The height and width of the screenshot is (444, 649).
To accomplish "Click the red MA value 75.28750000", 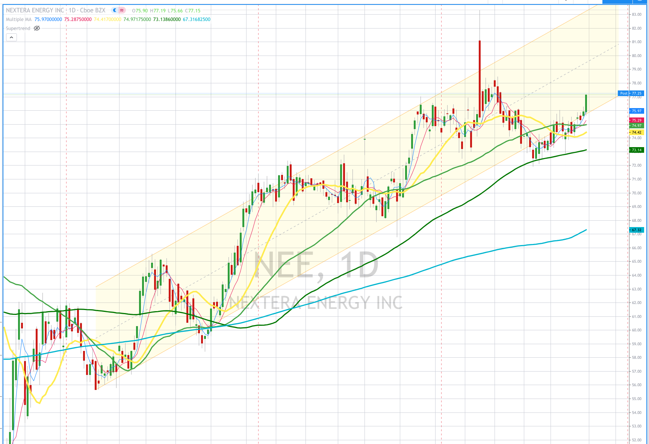I will [x=78, y=20].
